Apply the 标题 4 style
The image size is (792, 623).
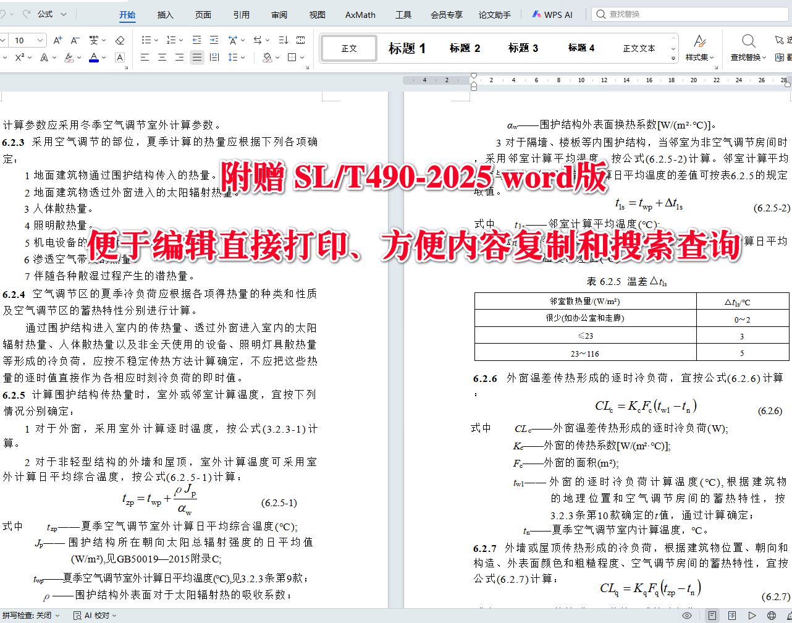click(x=581, y=48)
